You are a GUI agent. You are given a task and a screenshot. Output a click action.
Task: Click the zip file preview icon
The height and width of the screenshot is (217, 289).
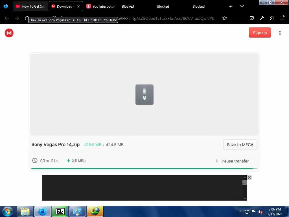(x=144, y=95)
